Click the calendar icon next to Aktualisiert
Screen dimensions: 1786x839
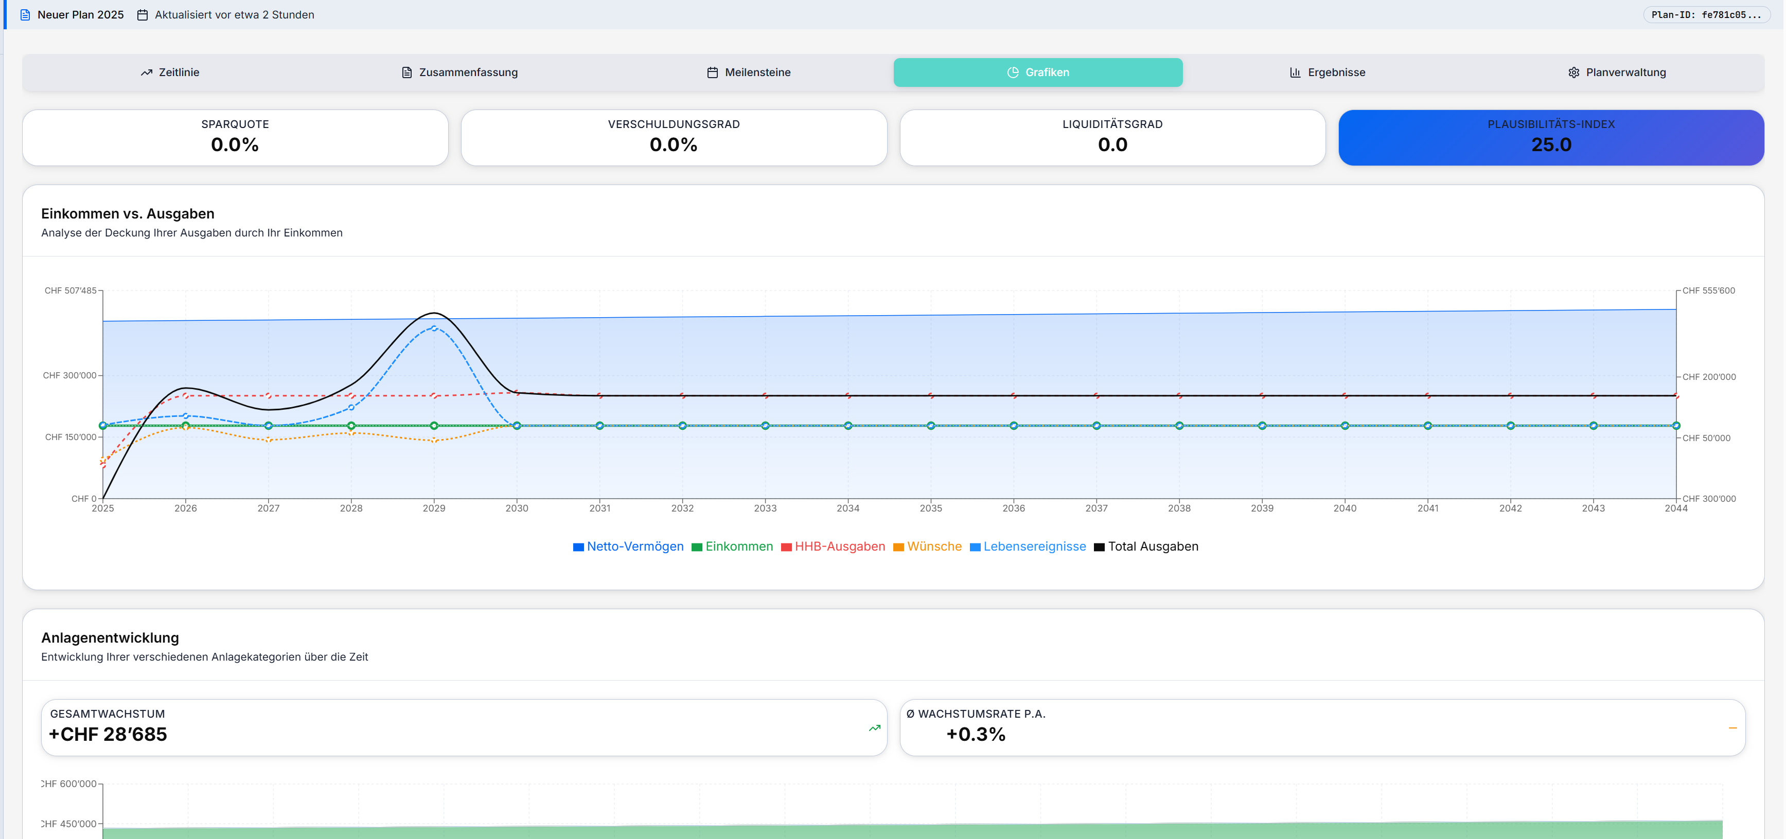tap(142, 14)
